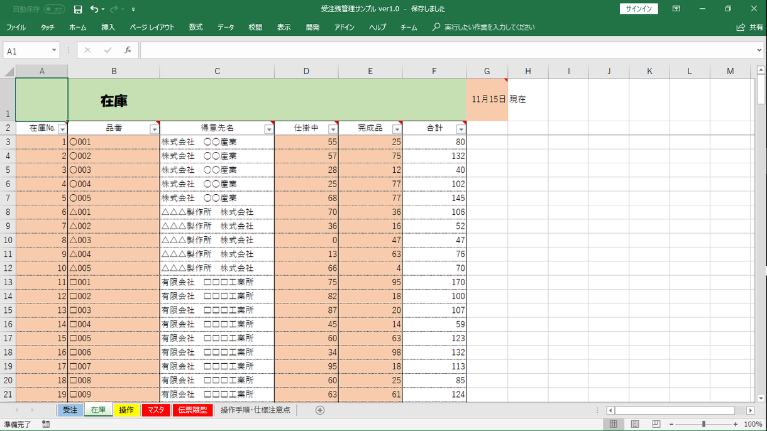Switch to the 伝票雛型 sheet tab
The height and width of the screenshot is (431, 767).
(192, 410)
